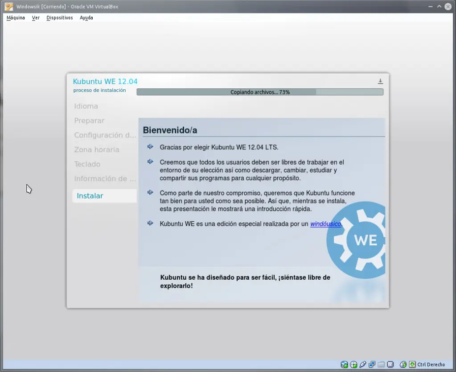Image resolution: width=456 pixels, height=372 pixels.
Task: Click the network adapters status icon
Action: [372, 364]
